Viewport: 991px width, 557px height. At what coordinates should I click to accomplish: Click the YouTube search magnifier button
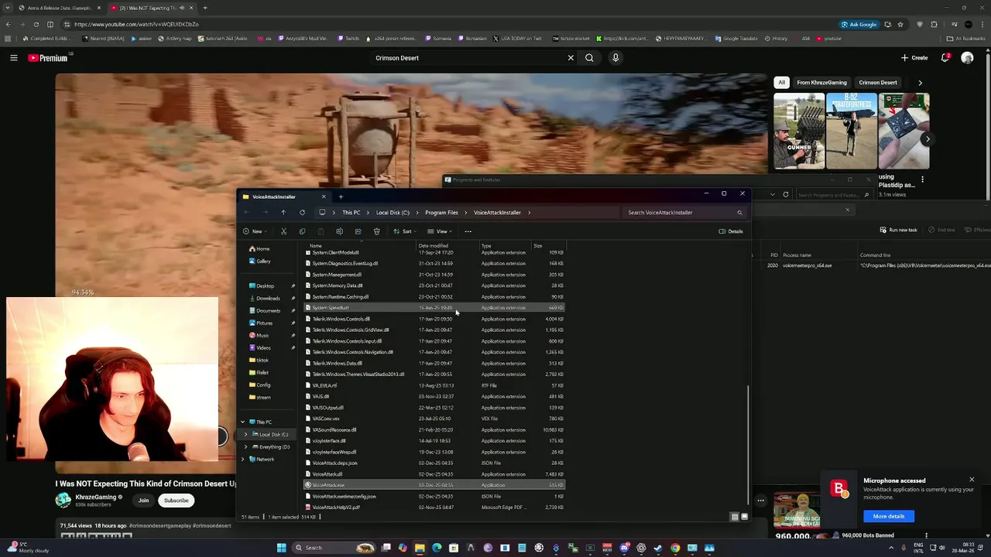589,58
